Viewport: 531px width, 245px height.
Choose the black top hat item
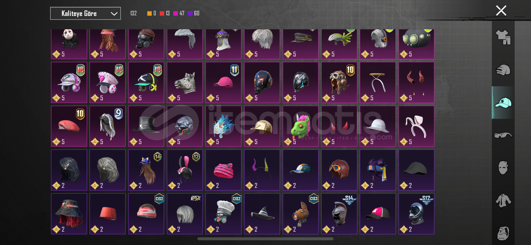coord(146,126)
